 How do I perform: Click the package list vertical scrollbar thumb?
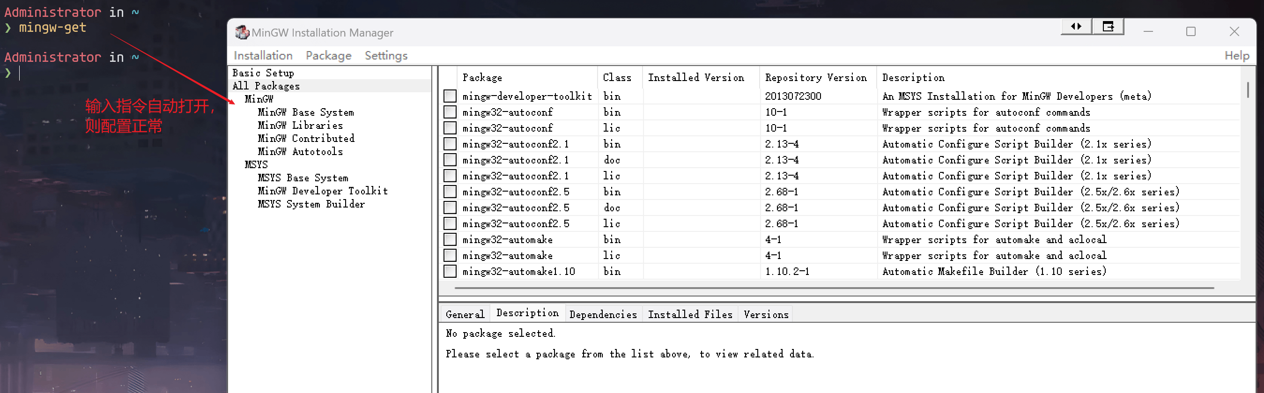tap(1247, 90)
